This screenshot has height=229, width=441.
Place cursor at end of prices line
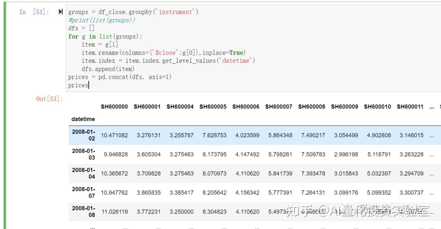click(x=89, y=85)
